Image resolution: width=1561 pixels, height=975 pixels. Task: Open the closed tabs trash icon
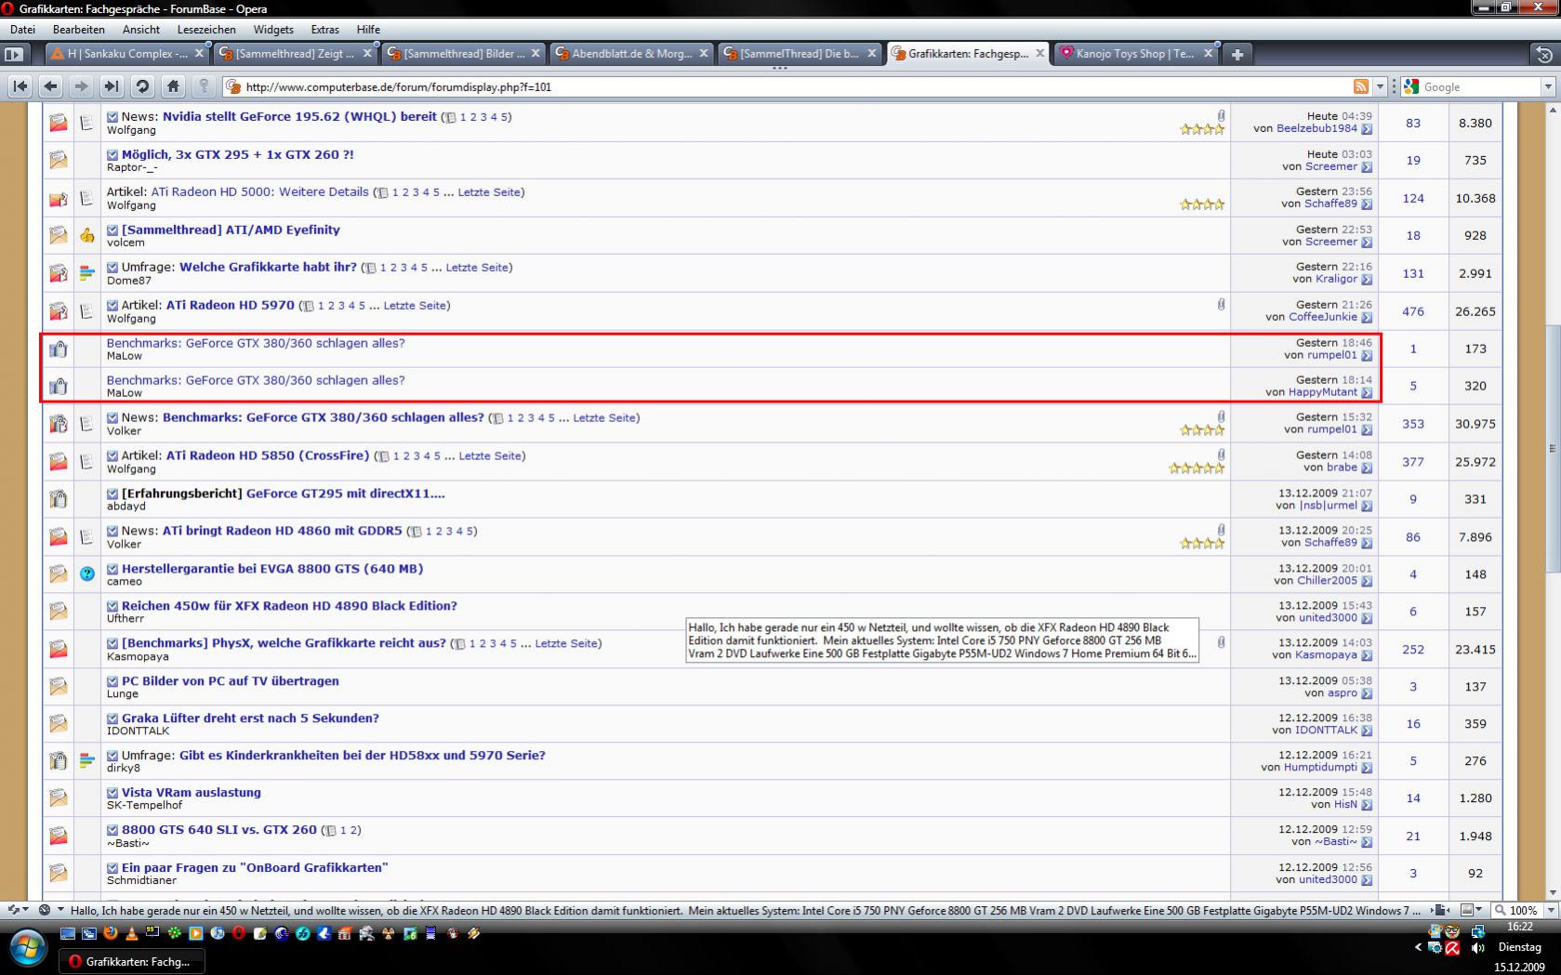tap(1544, 54)
